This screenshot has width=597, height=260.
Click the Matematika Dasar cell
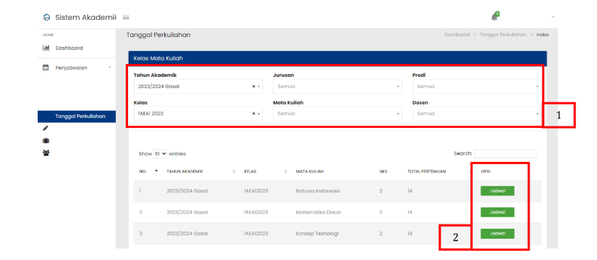pyautogui.click(x=318, y=212)
